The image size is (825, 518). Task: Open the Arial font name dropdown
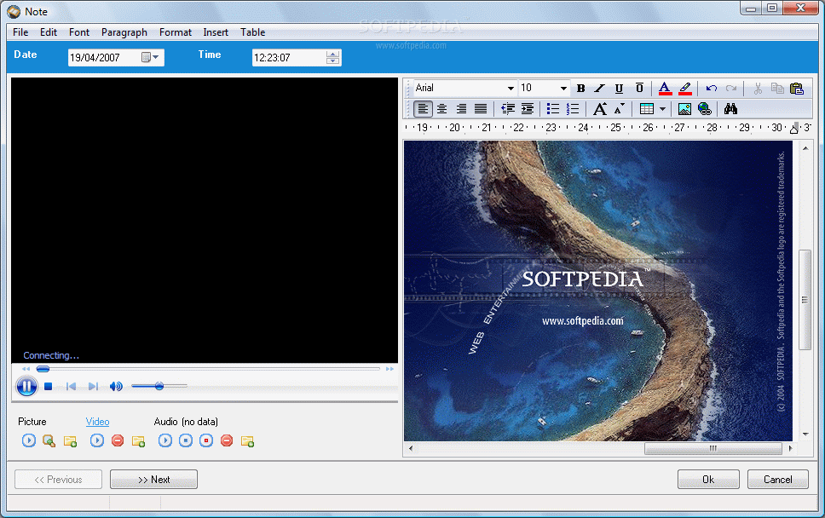coord(511,89)
